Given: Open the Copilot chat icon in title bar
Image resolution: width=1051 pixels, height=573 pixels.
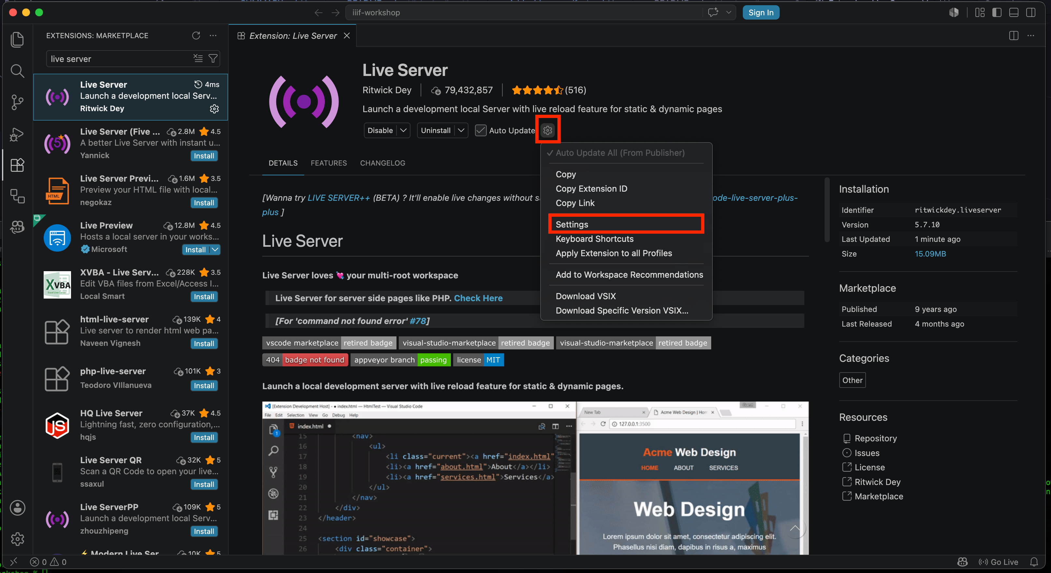Looking at the screenshot, I should point(713,12).
